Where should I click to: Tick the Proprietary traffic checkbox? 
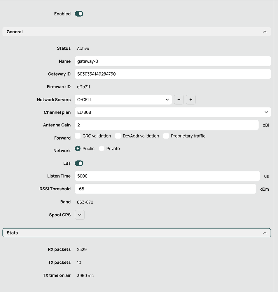click(x=166, y=136)
